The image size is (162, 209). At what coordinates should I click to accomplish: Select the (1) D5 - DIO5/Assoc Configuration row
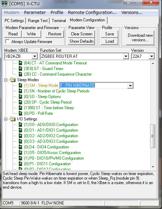pyautogui.click(x=52, y=153)
